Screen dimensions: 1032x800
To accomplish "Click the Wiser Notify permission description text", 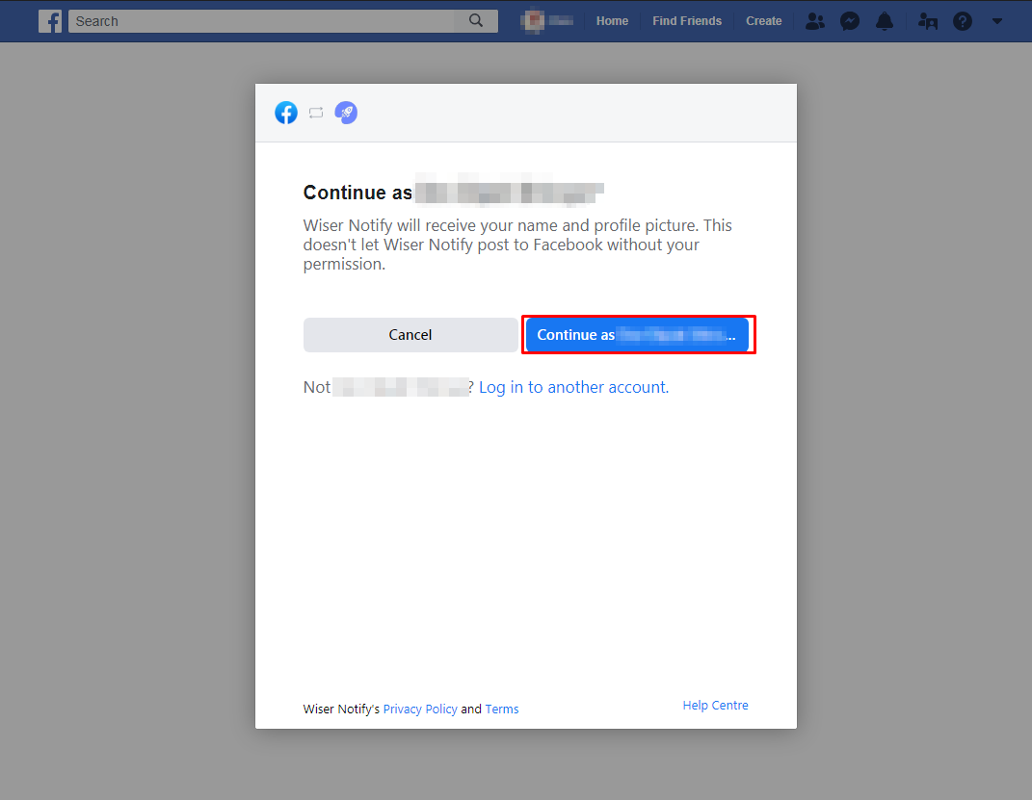I will click(517, 245).
